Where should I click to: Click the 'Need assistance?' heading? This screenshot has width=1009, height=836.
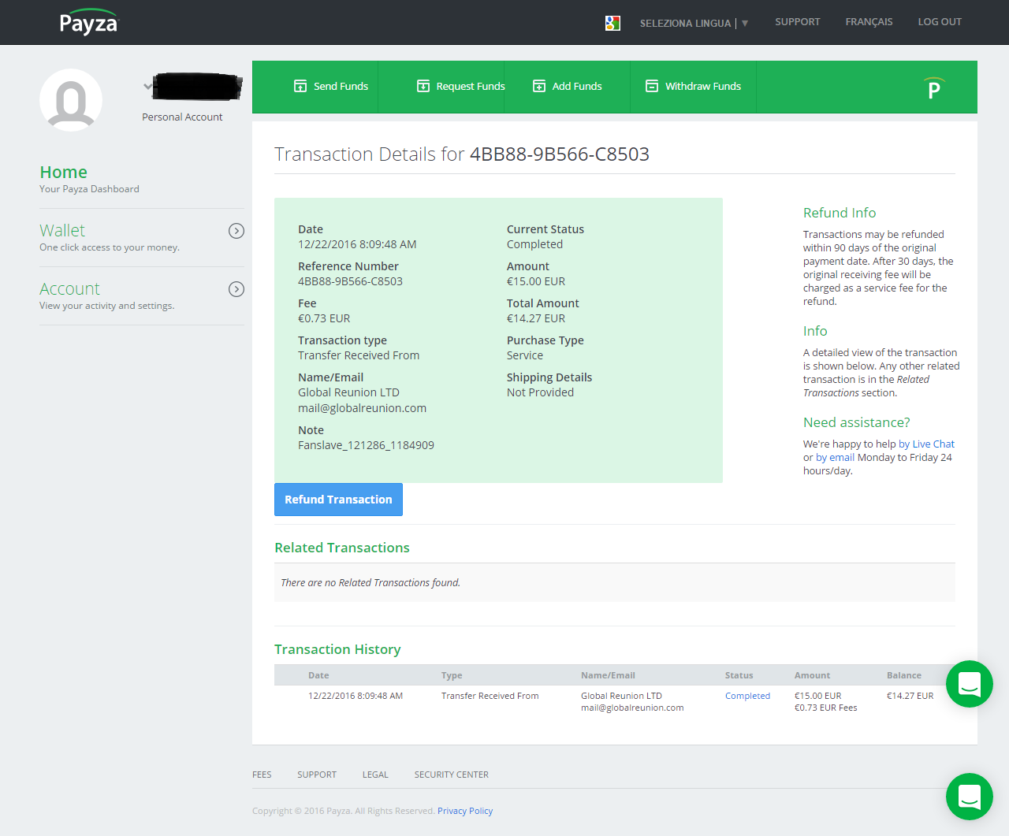(x=857, y=422)
